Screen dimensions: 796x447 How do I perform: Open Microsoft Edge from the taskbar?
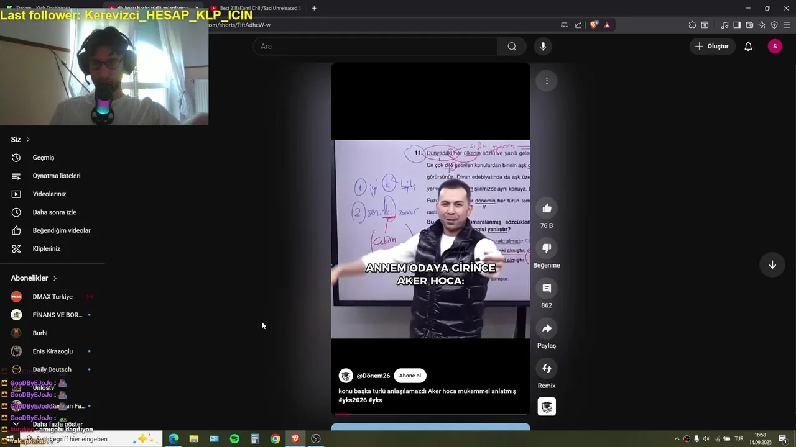point(174,439)
